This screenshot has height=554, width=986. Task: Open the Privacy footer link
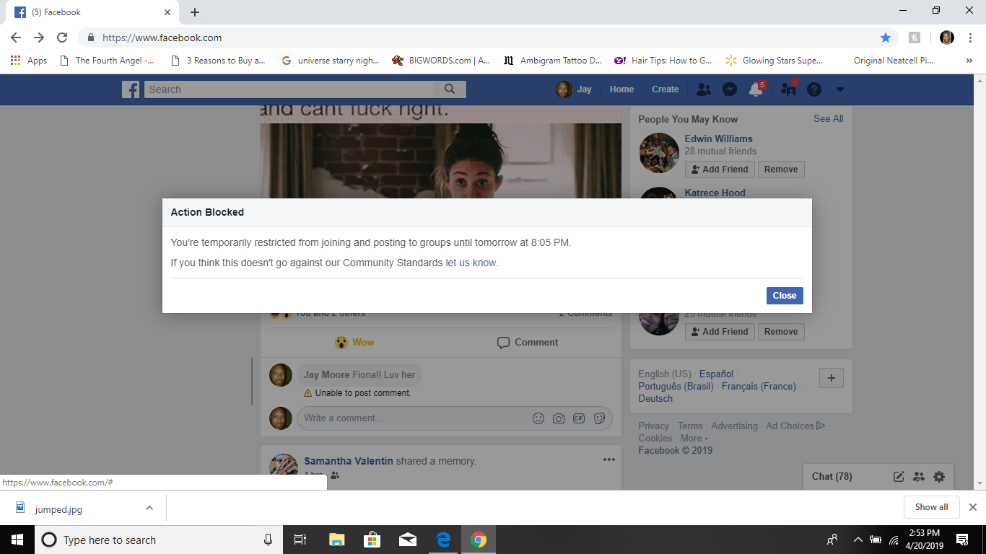[653, 426]
